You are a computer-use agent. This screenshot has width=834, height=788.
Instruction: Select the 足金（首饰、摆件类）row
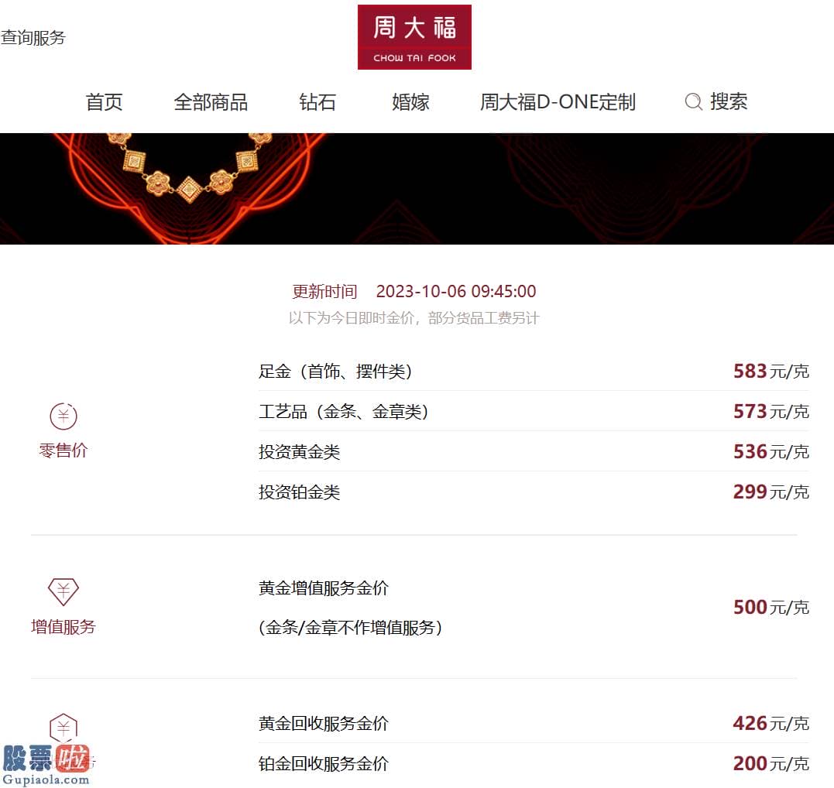click(534, 371)
